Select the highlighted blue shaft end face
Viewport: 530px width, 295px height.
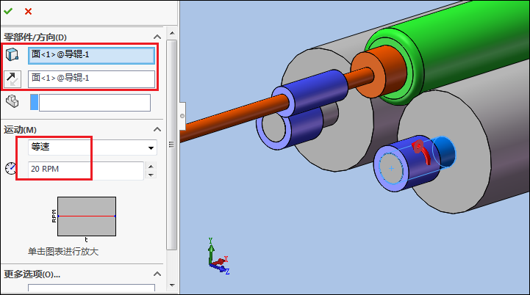point(391,168)
